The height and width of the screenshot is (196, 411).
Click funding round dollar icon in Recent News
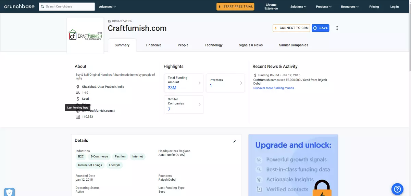pos(255,75)
